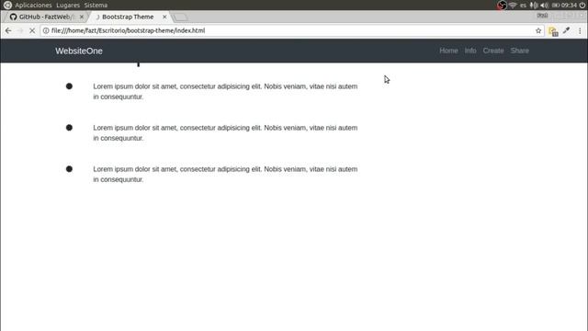Click the yellow extension icon in toolbar
The image size is (588, 331).
pos(553,31)
